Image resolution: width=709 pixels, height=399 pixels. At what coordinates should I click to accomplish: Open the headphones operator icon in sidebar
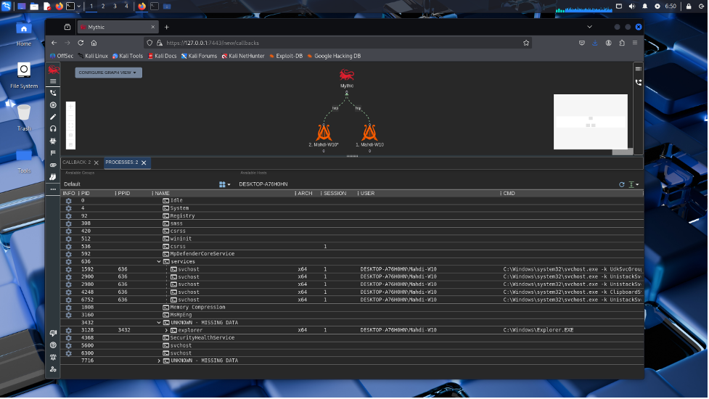[54, 129]
